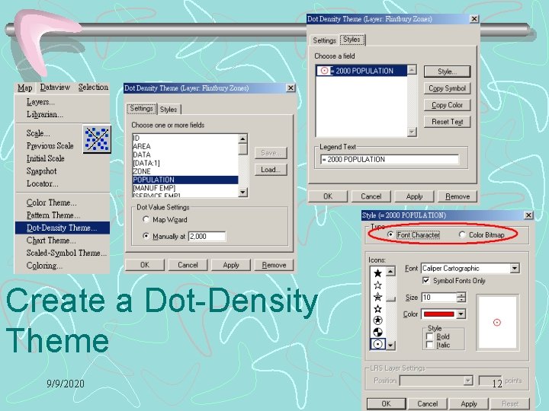Click the Style... button
The width and height of the screenshot is (549, 411).
(x=447, y=72)
